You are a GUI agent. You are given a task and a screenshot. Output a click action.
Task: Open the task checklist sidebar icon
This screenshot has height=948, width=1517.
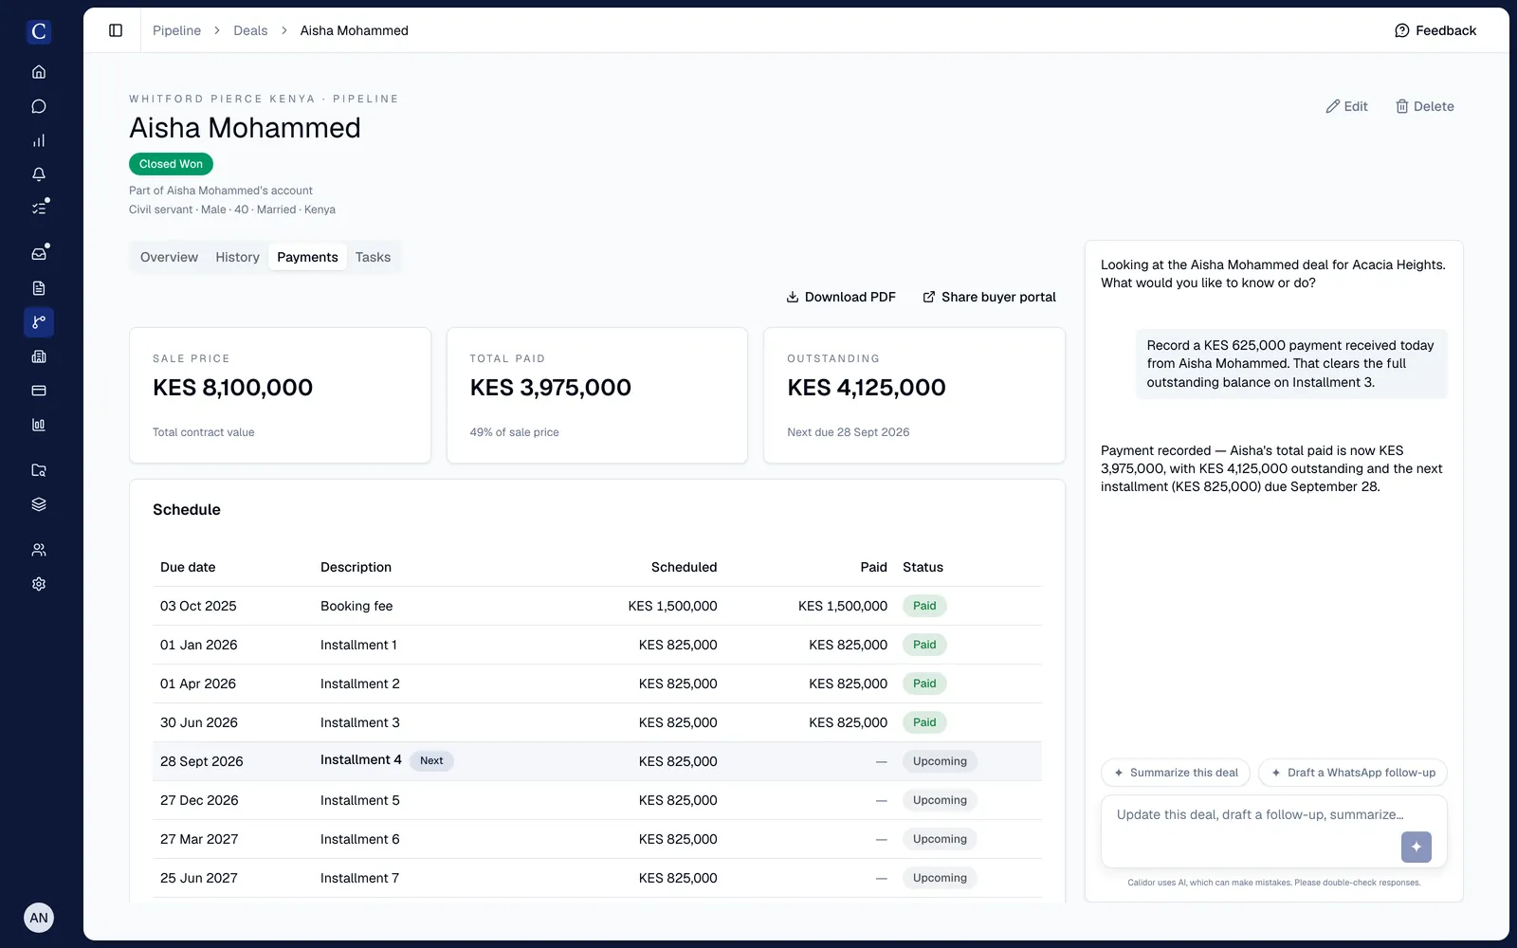39,208
